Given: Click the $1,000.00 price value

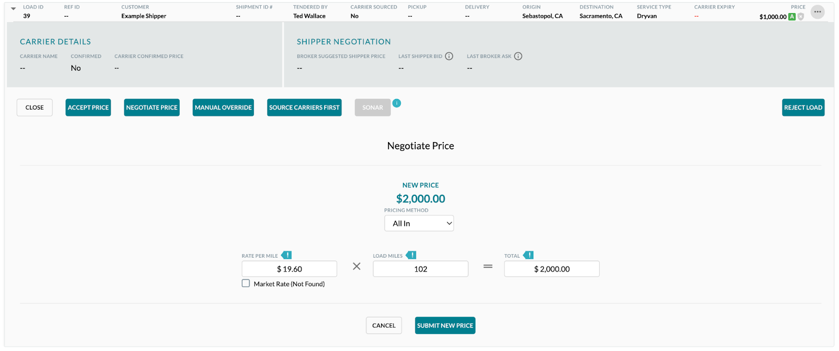Looking at the screenshot, I should click(773, 17).
